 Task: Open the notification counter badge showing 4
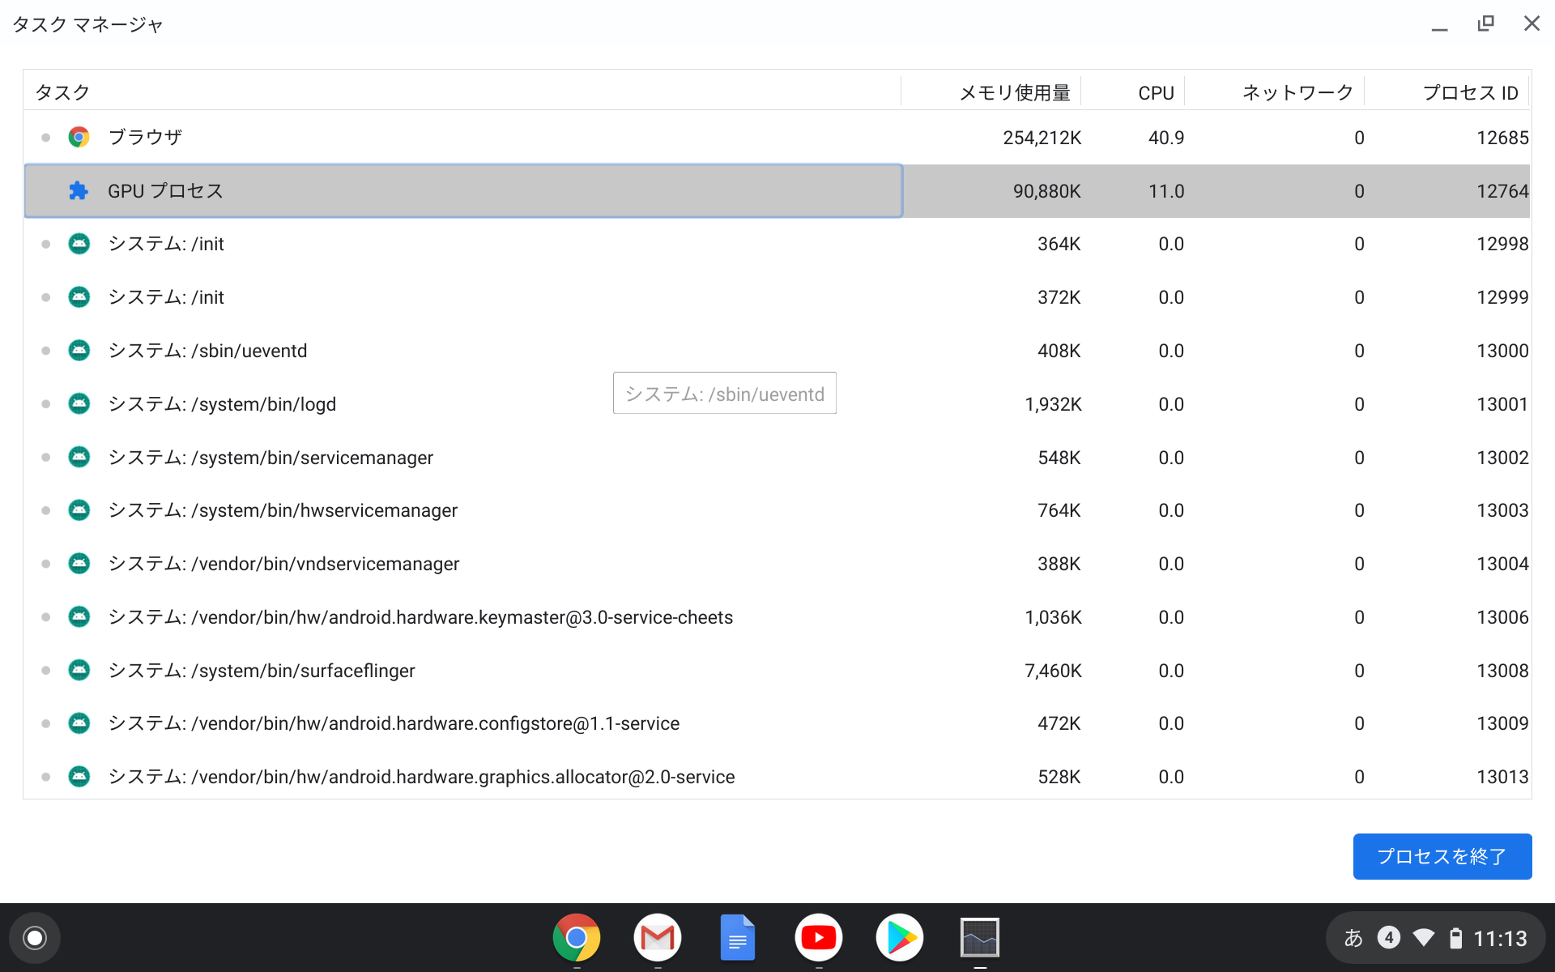1388,937
